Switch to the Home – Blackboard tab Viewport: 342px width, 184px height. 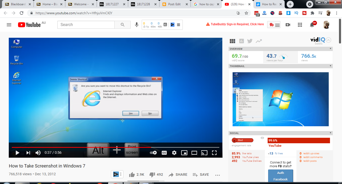[x=50, y=4]
